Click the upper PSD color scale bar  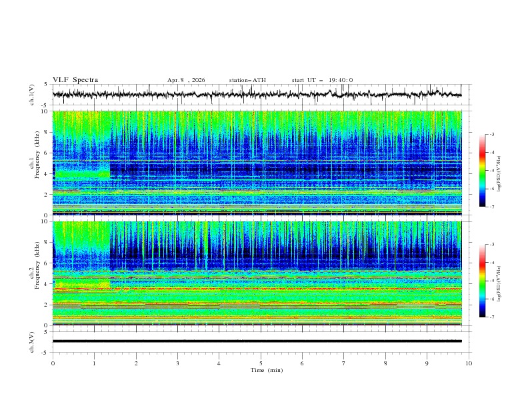(x=483, y=170)
